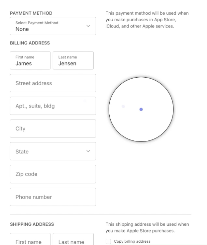Click the billing Last name field with Jensen

pyautogui.click(x=73, y=60)
